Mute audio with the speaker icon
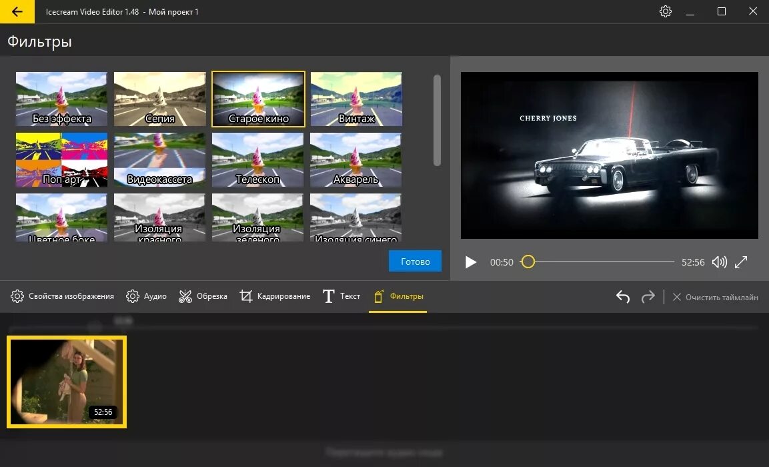 click(720, 262)
